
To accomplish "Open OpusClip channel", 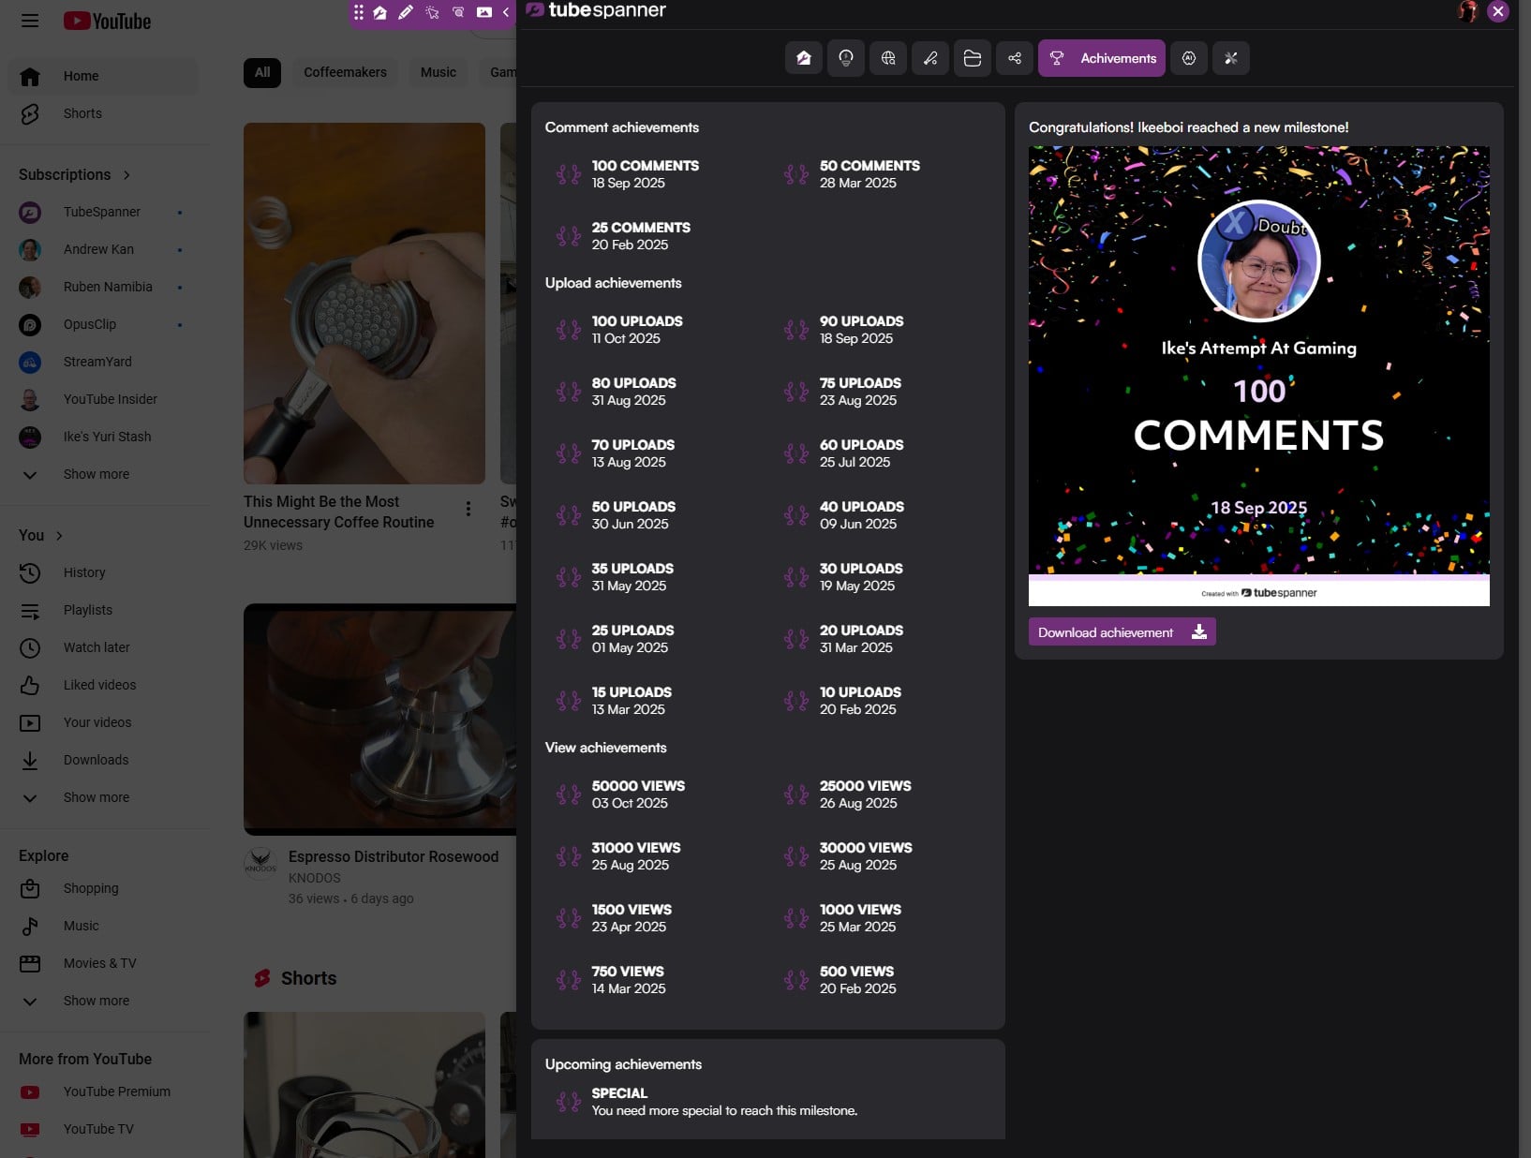I will [103, 324].
